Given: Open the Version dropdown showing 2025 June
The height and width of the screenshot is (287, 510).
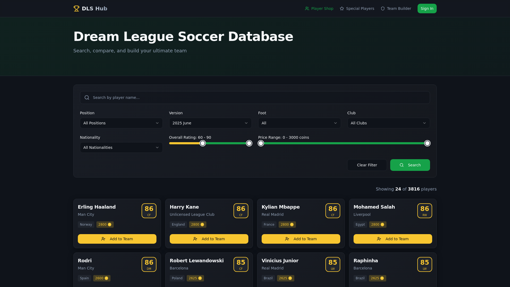Looking at the screenshot, I should click(x=210, y=123).
